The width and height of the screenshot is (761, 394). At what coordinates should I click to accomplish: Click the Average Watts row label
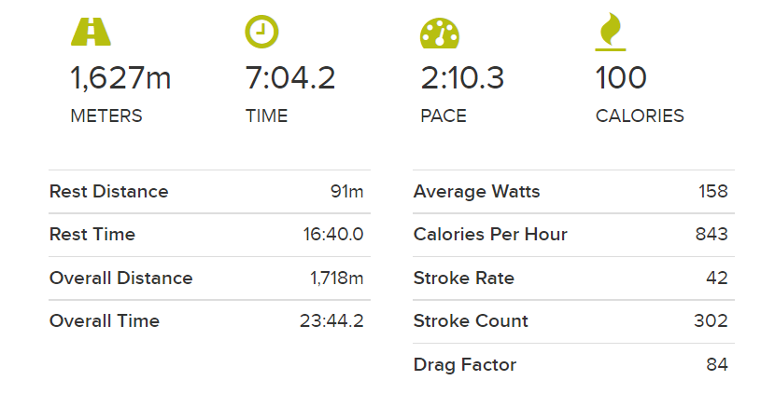coord(476,192)
